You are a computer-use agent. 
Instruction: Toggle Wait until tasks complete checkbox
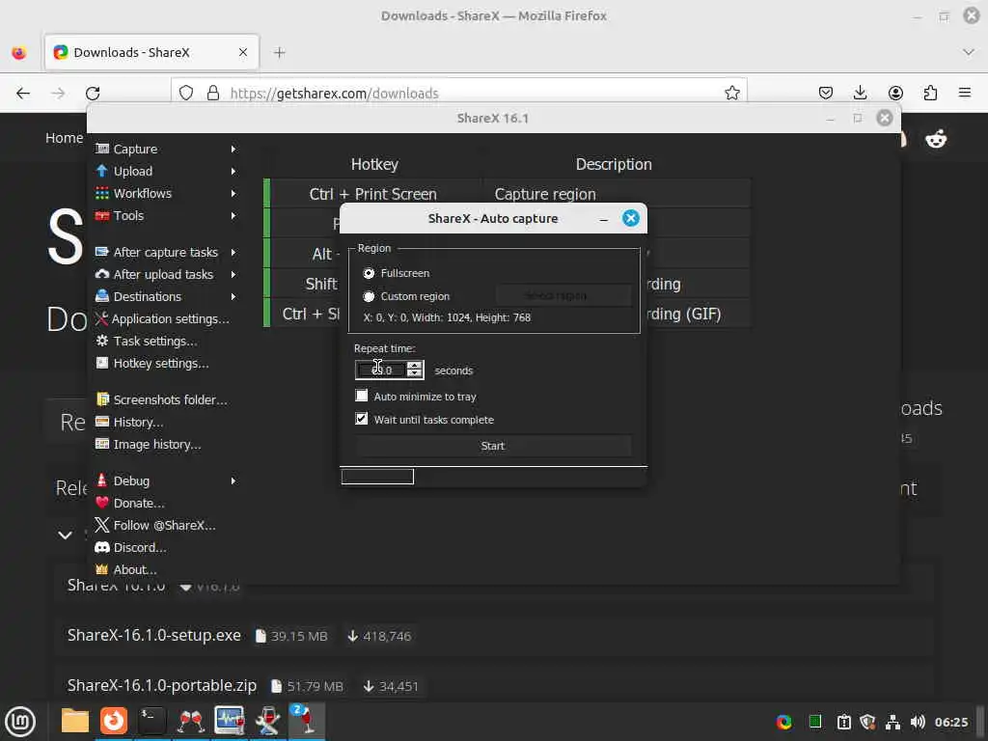pyautogui.click(x=362, y=419)
